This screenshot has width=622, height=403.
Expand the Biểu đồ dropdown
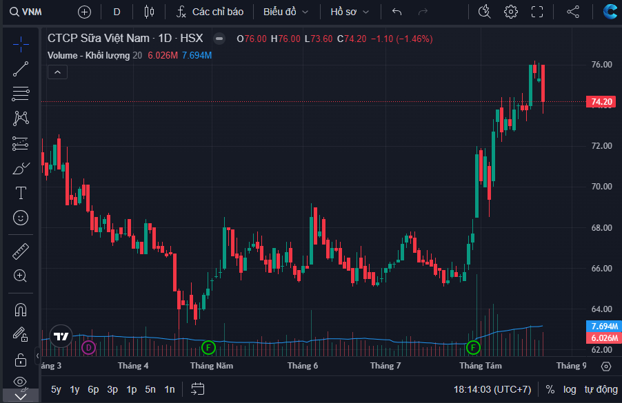click(285, 12)
